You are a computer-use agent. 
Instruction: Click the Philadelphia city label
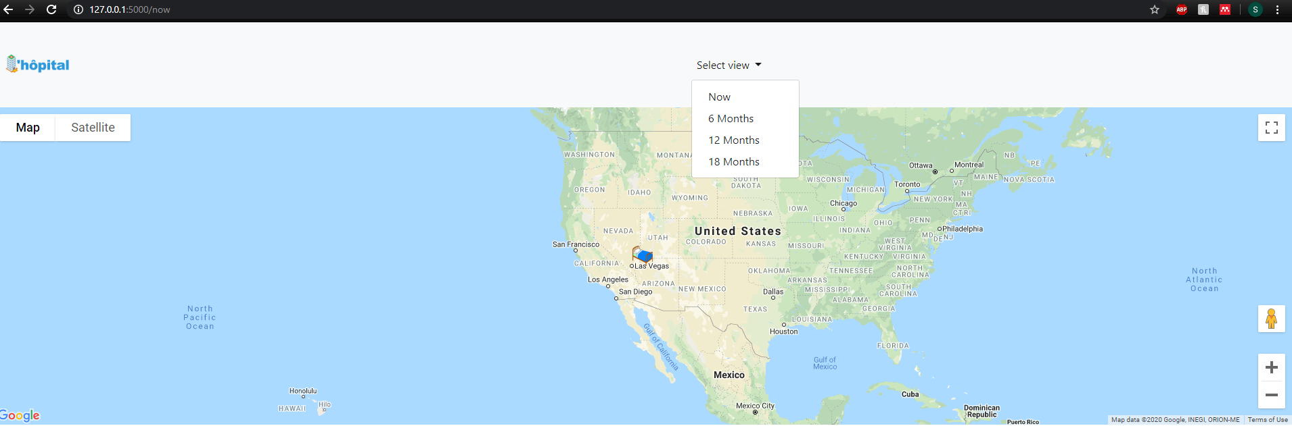pos(963,229)
